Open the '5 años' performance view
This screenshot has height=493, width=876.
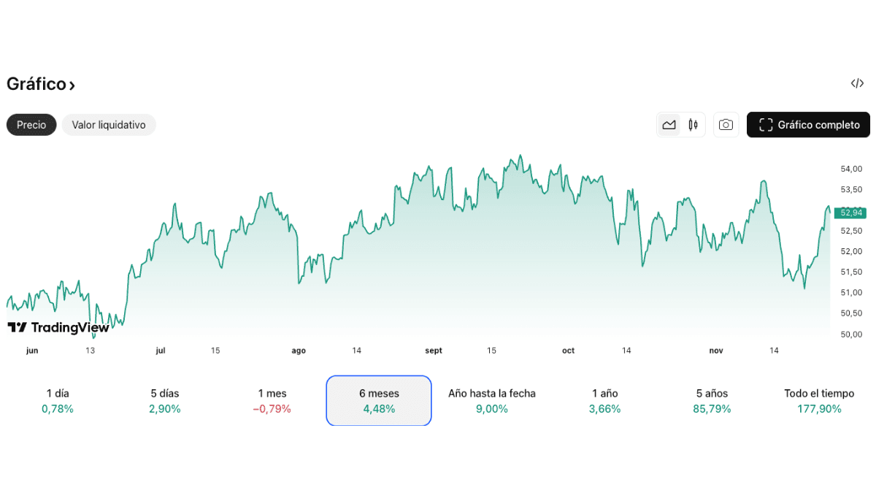712,400
